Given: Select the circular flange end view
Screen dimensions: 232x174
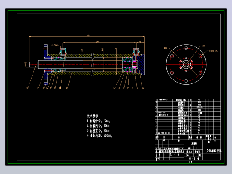Looking at the screenshot, I should pyautogui.click(x=186, y=64).
